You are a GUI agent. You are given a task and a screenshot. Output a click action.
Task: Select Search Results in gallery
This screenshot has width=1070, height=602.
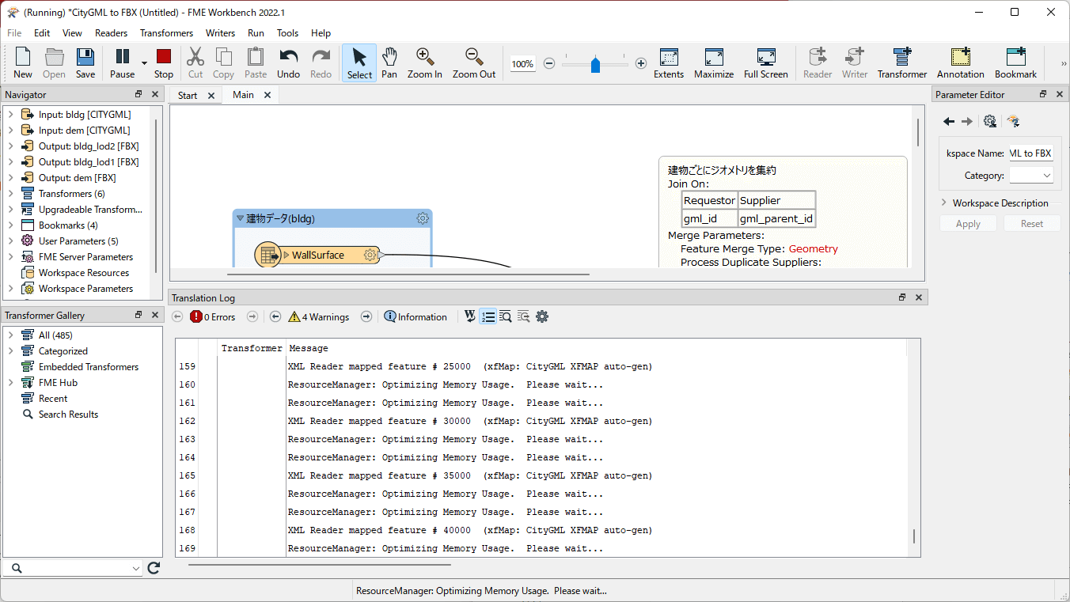pyautogui.click(x=68, y=415)
